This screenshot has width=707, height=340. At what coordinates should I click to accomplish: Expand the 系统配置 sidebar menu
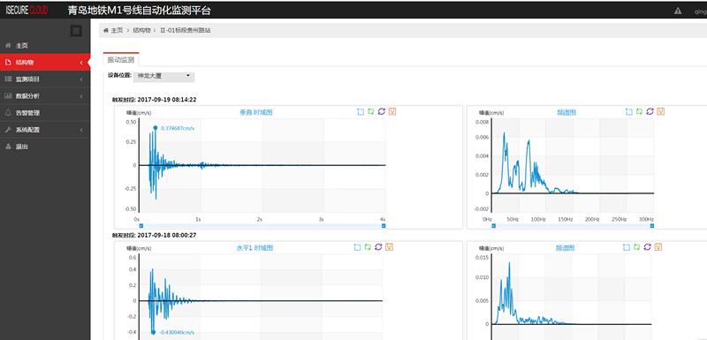[x=45, y=130]
